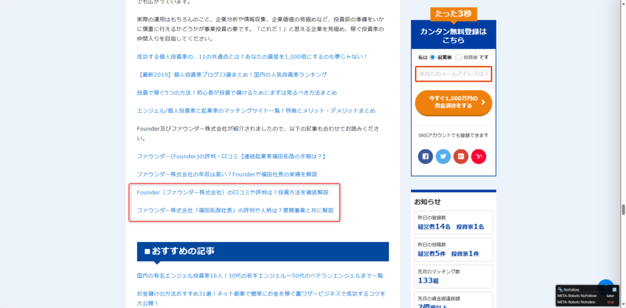Screen dimensions: 626x308
Task: Click the Google+ sign-up icon
Action: point(461,157)
